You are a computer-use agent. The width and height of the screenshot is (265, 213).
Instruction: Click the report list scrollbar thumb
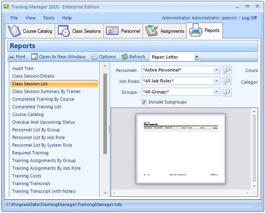click(105, 114)
